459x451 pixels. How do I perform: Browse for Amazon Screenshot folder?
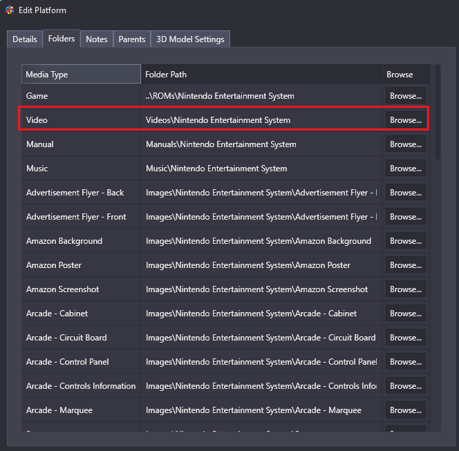coord(406,289)
